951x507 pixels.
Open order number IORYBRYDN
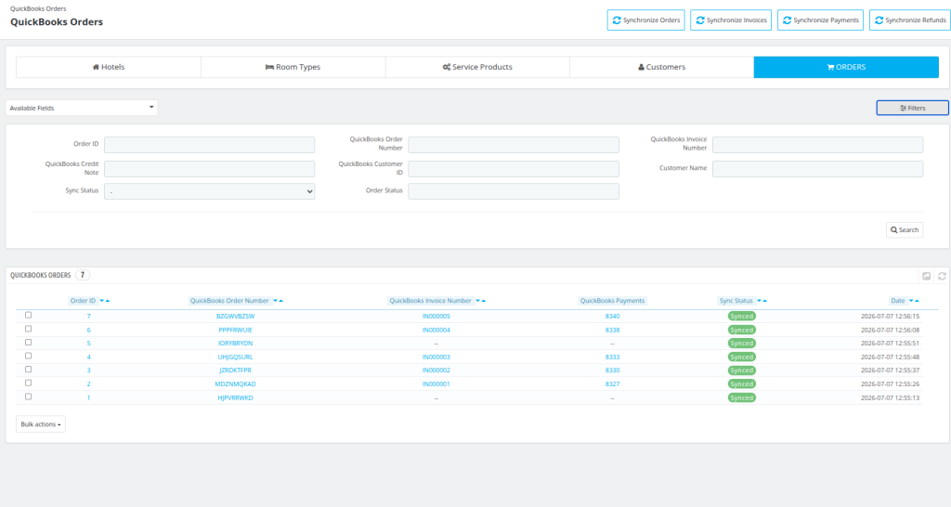coord(235,344)
